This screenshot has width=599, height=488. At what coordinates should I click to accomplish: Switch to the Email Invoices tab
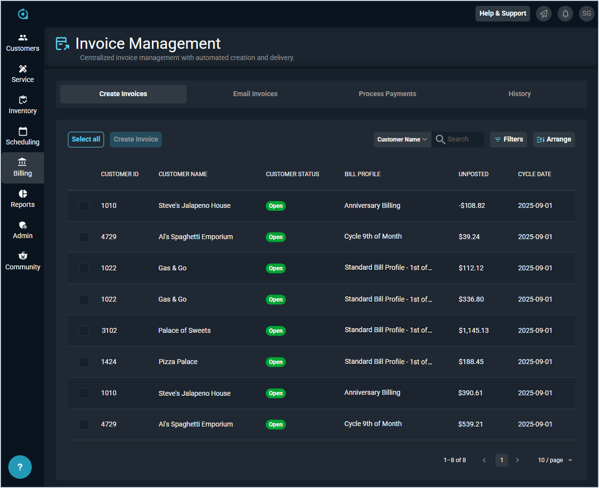[255, 94]
